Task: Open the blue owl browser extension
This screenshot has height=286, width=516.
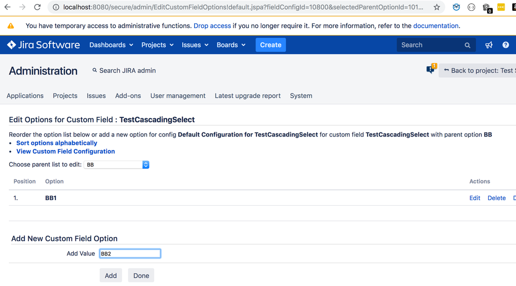Action: coord(456,7)
